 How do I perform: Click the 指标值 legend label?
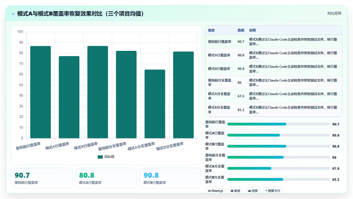(109, 157)
